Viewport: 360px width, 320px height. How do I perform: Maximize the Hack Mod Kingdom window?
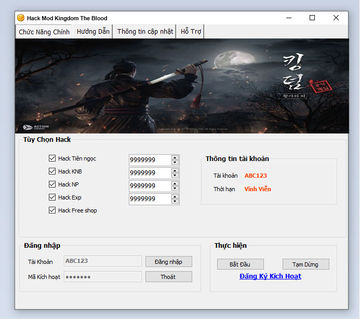click(312, 18)
